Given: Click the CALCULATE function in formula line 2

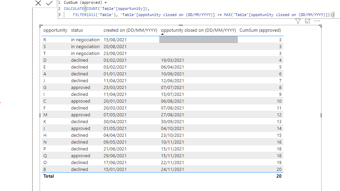Looking at the screenshot, I should pos(74,9).
